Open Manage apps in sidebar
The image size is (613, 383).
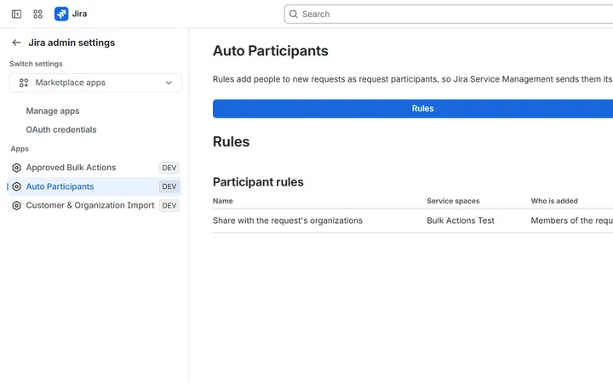click(53, 111)
